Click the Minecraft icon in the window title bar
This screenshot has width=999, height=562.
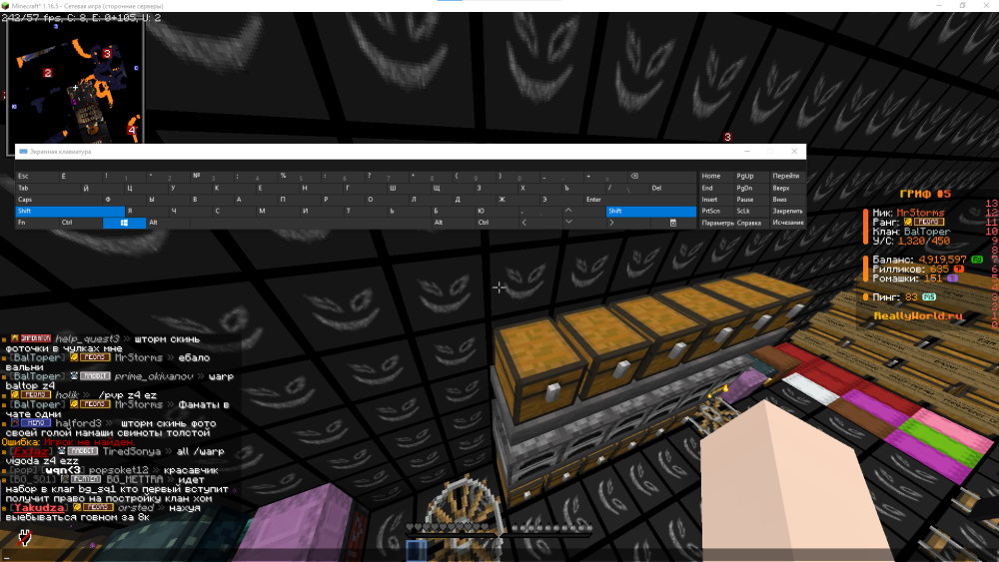(x=5, y=6)
